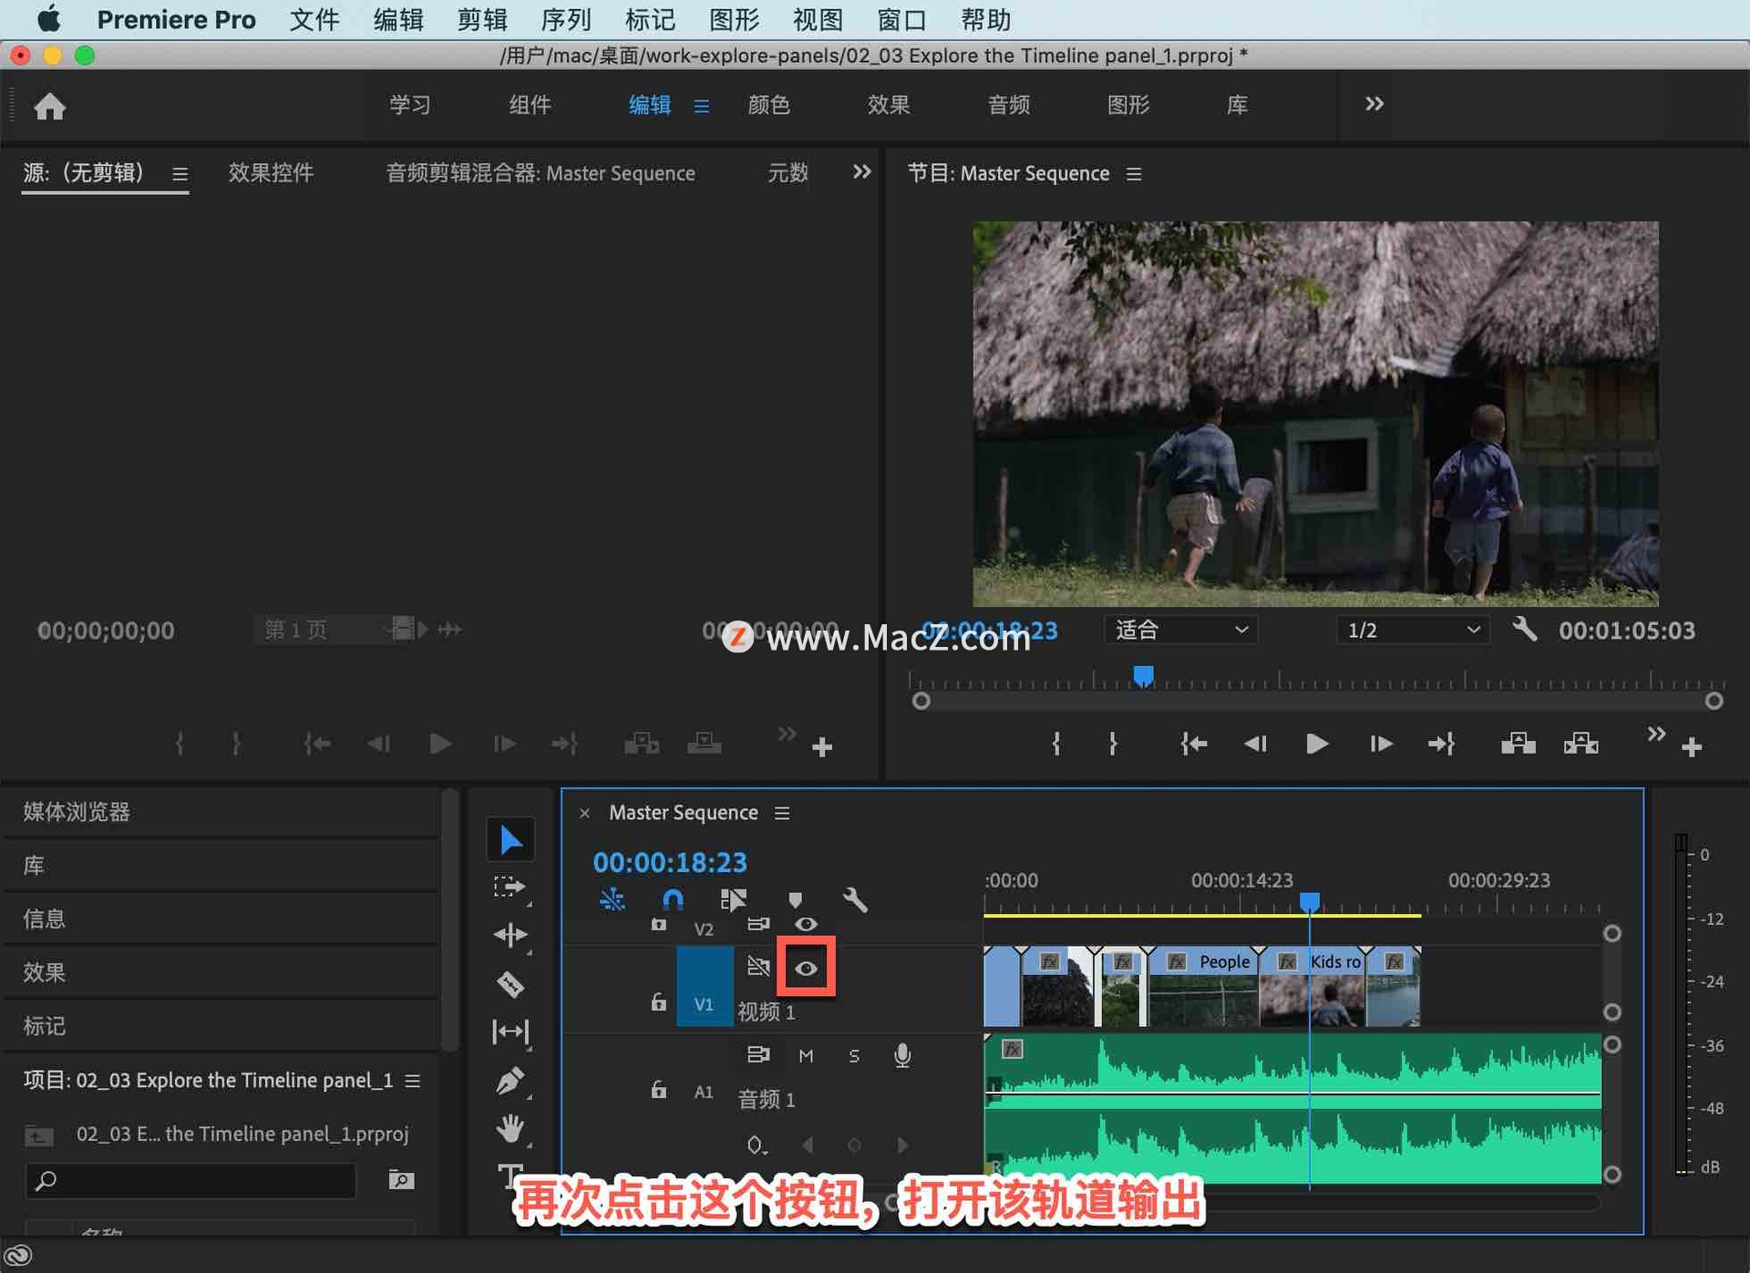This screenshot has height=1273, width=1750.
Task: Select the Pen tool
Action: click(510, 1081)
